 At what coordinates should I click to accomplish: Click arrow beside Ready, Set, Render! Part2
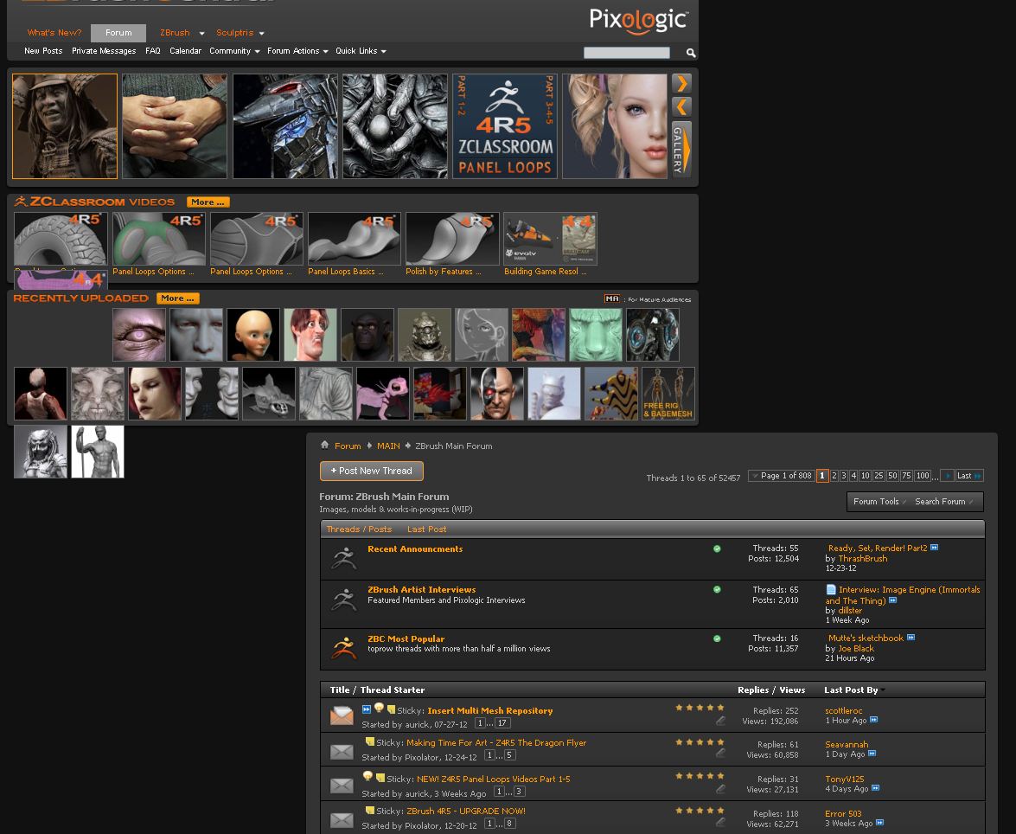(x=935, y=548)
